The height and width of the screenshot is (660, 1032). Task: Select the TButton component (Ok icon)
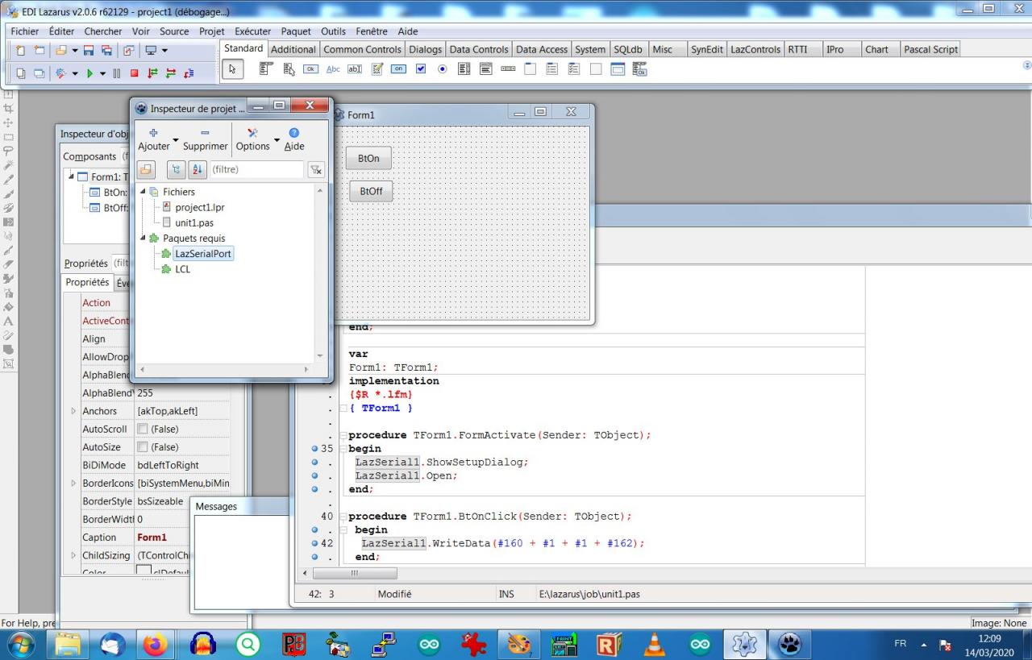(310, 70)
